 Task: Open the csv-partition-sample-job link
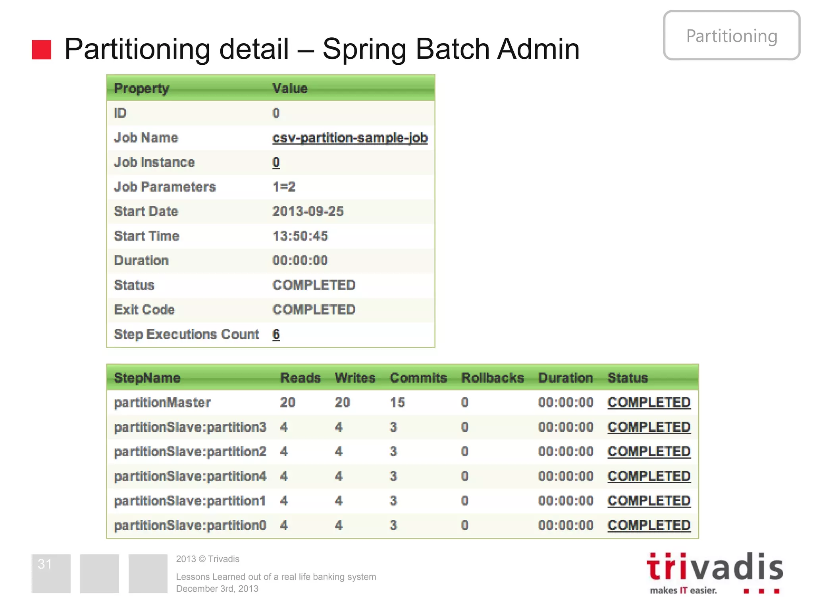tap(350, 138)
